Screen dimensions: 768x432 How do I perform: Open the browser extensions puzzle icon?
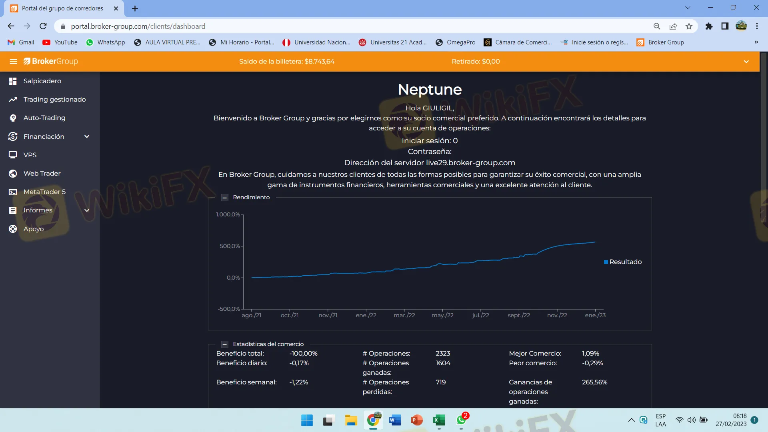(709, 26)
